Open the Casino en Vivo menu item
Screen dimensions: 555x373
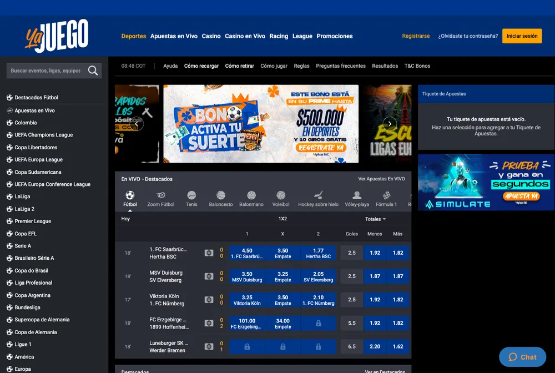[245, 36]
